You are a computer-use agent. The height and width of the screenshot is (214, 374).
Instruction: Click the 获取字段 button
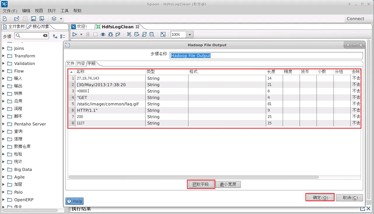point(201,184)
